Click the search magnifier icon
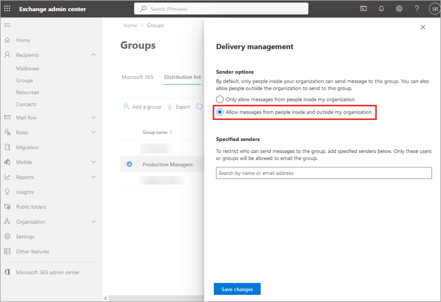Image resolution: width=441 pixels, height=302 pixels. (x=143, y=9)
